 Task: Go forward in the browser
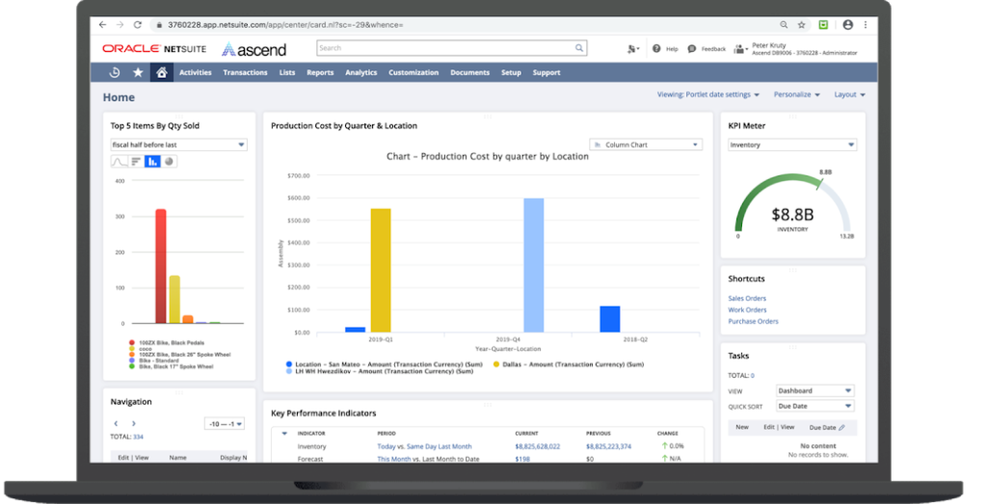pos(120,24)
